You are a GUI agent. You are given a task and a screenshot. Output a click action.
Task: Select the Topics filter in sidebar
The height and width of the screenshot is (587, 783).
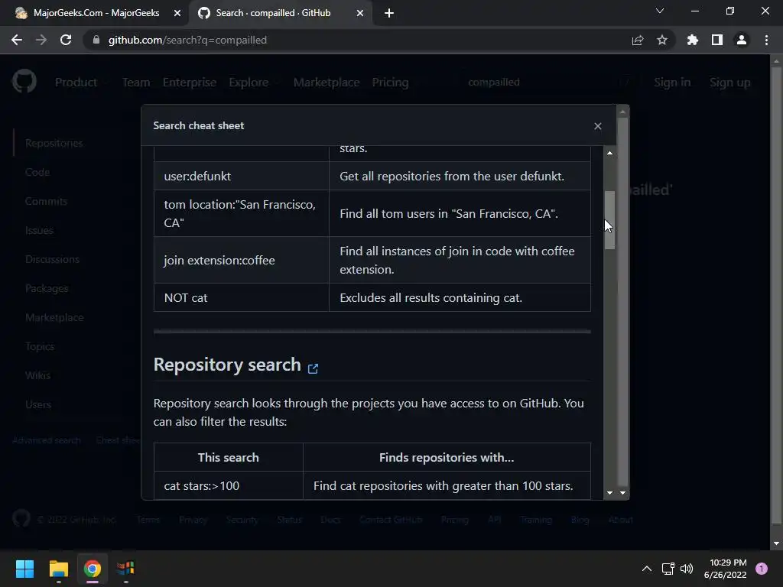40,346
